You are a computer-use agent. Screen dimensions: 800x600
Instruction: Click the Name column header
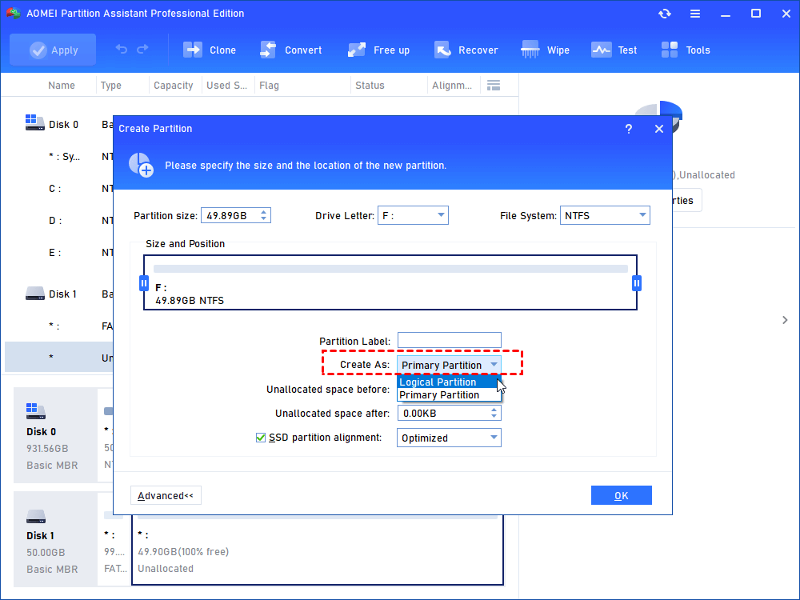click(x=62, y=86)
